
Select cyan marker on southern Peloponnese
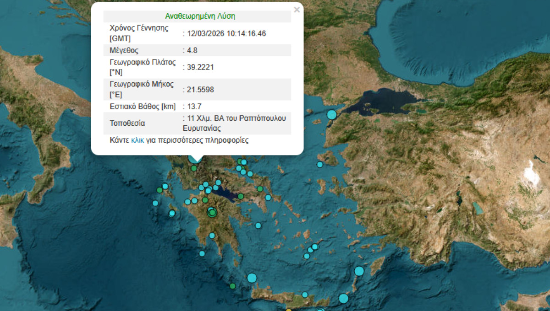click(212, 236)
